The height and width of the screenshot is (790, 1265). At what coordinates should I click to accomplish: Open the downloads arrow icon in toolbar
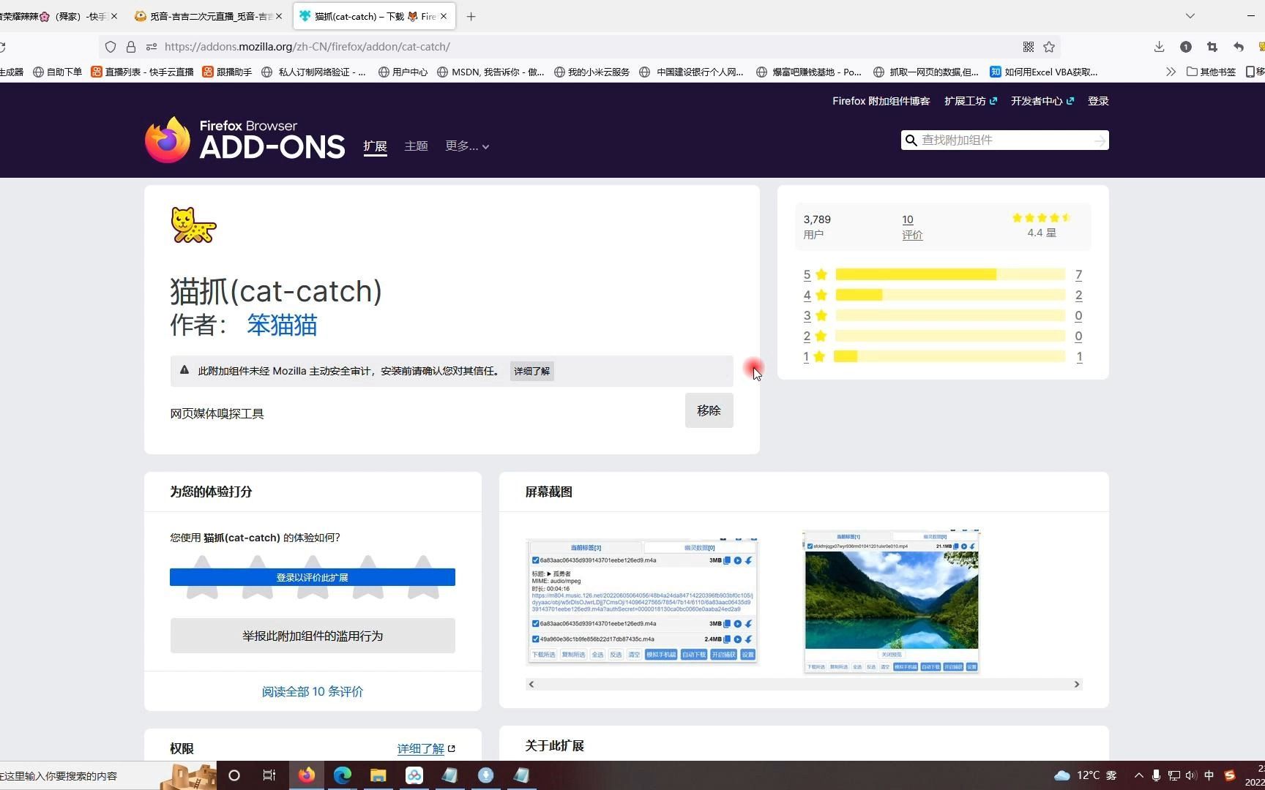(1159, 47)
